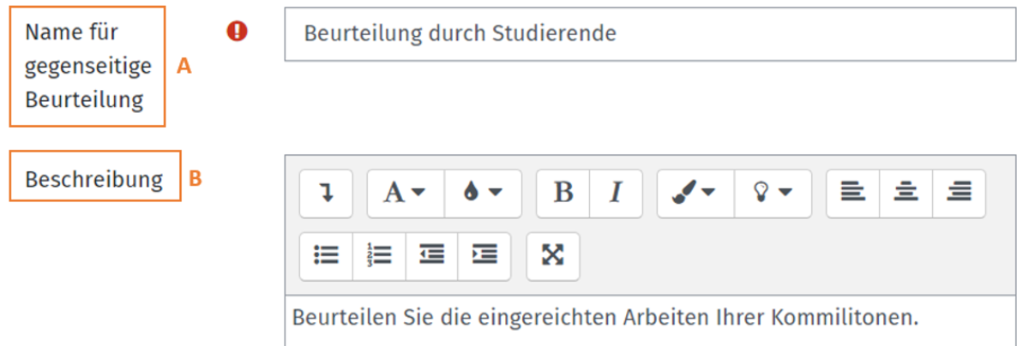Outdent the current paragraph
Viewport: 1029px width, 346px height.
(431, 255)
